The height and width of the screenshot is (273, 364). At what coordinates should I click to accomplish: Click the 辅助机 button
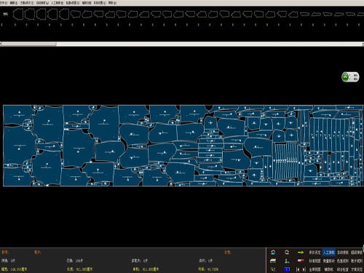click(329, 269)
